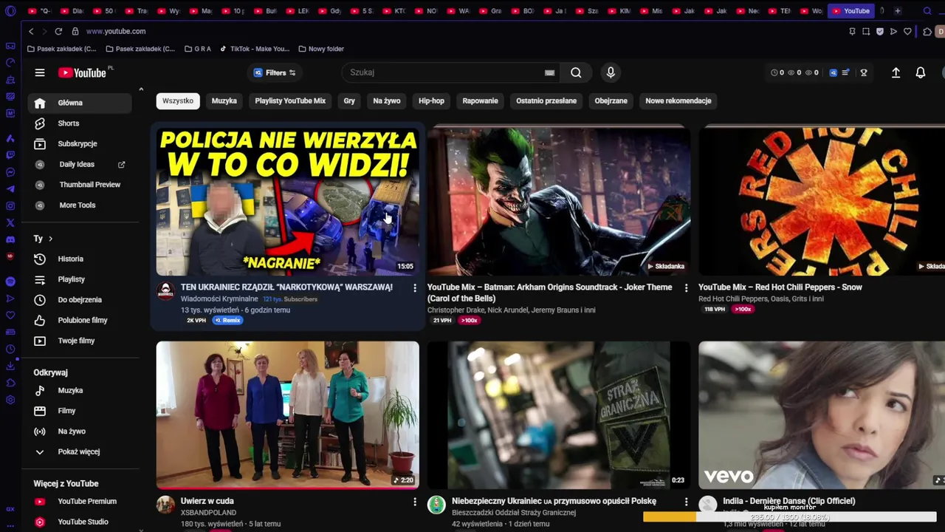The width and height of the screenshot is (945, 532).
Task: Select the Rapowanie filter chip
Action: 481,100
